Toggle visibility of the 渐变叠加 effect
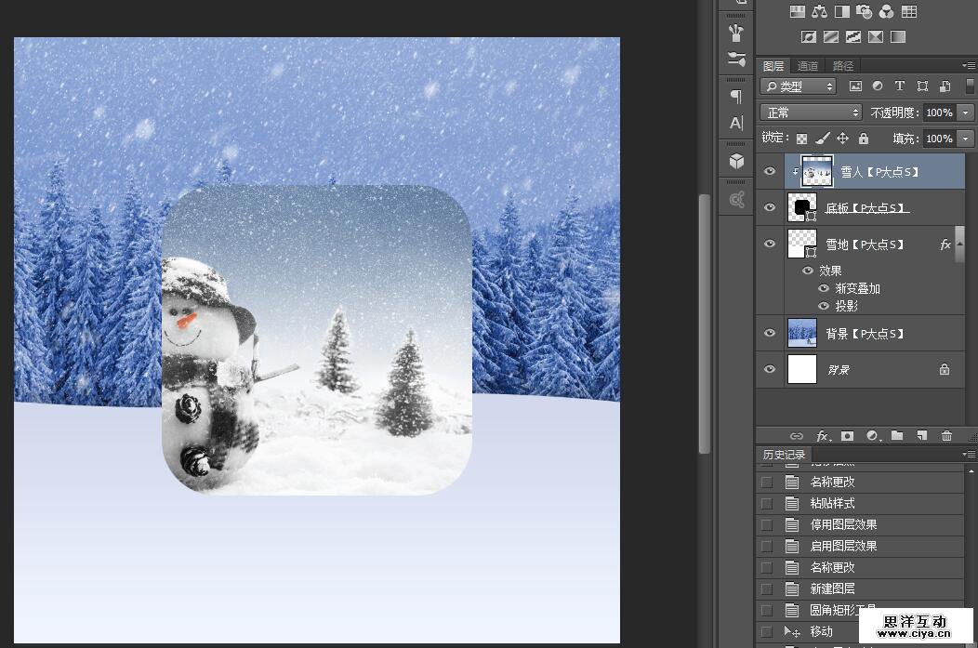 pos(824,288)
